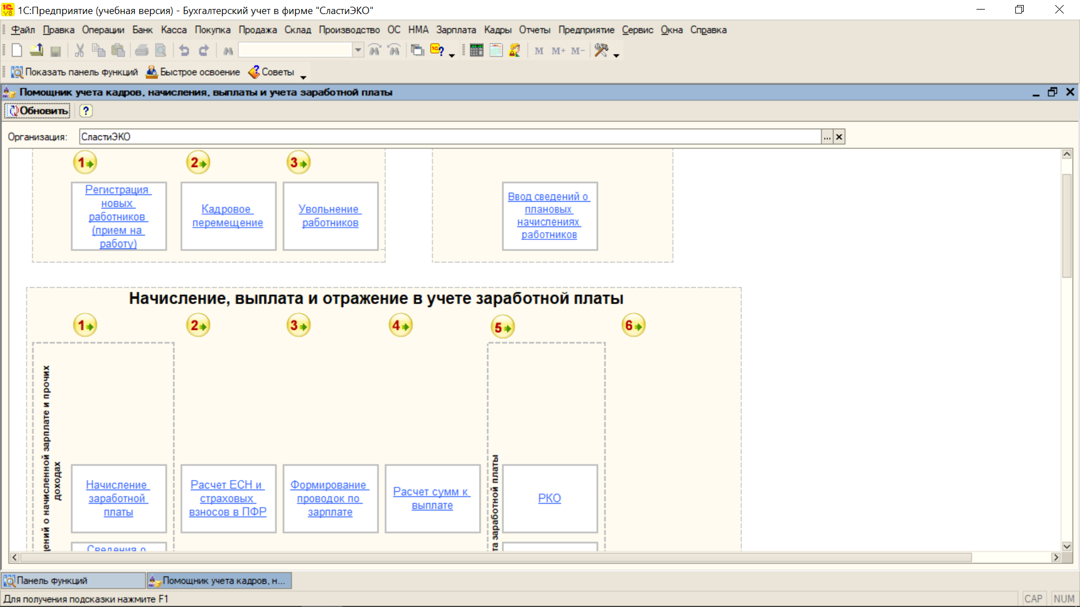This screenshot has width=1080, height=607.
Task: Click the calculator icon in toolbar
Action: pos(476,51)
